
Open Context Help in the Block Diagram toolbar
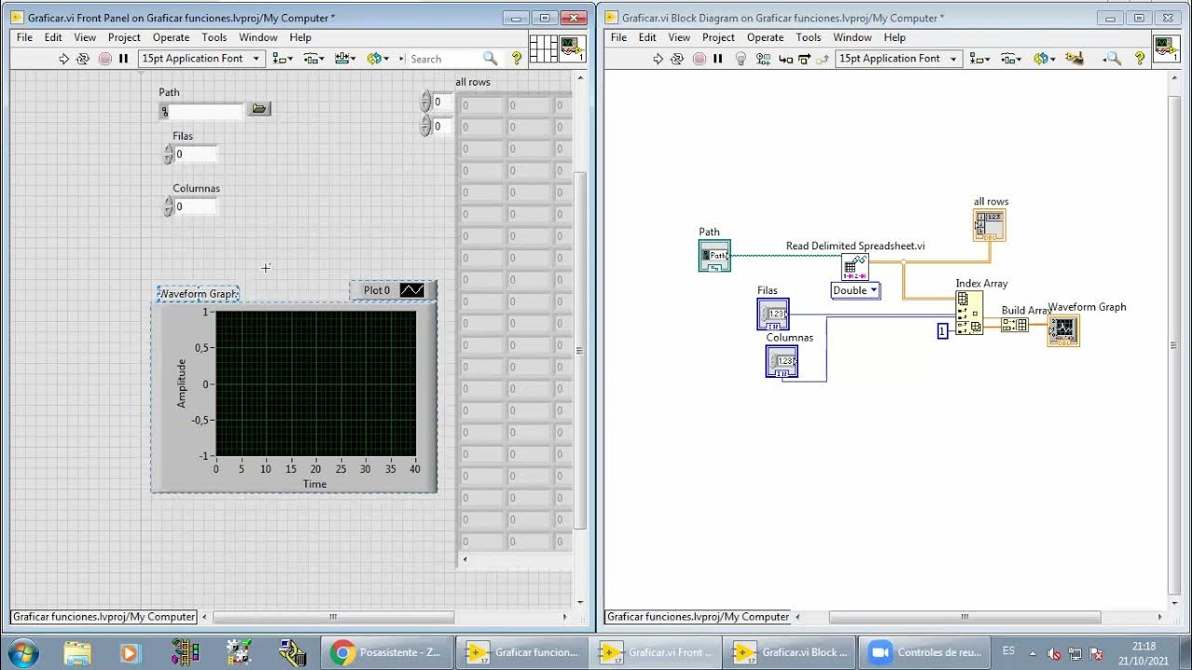pyautogui.click(x=1141, y=59)
